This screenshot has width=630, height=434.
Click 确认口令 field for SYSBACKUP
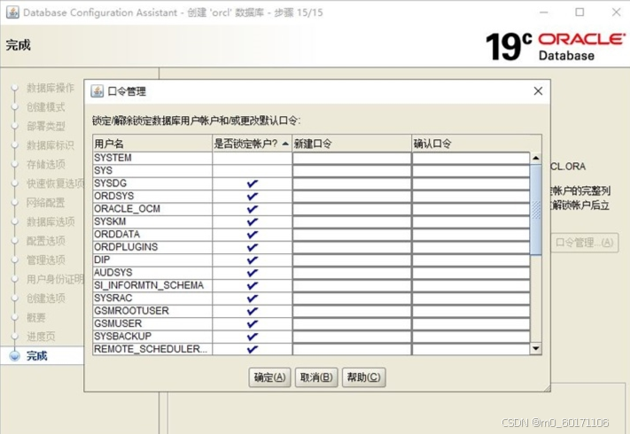tap(471, 337)
